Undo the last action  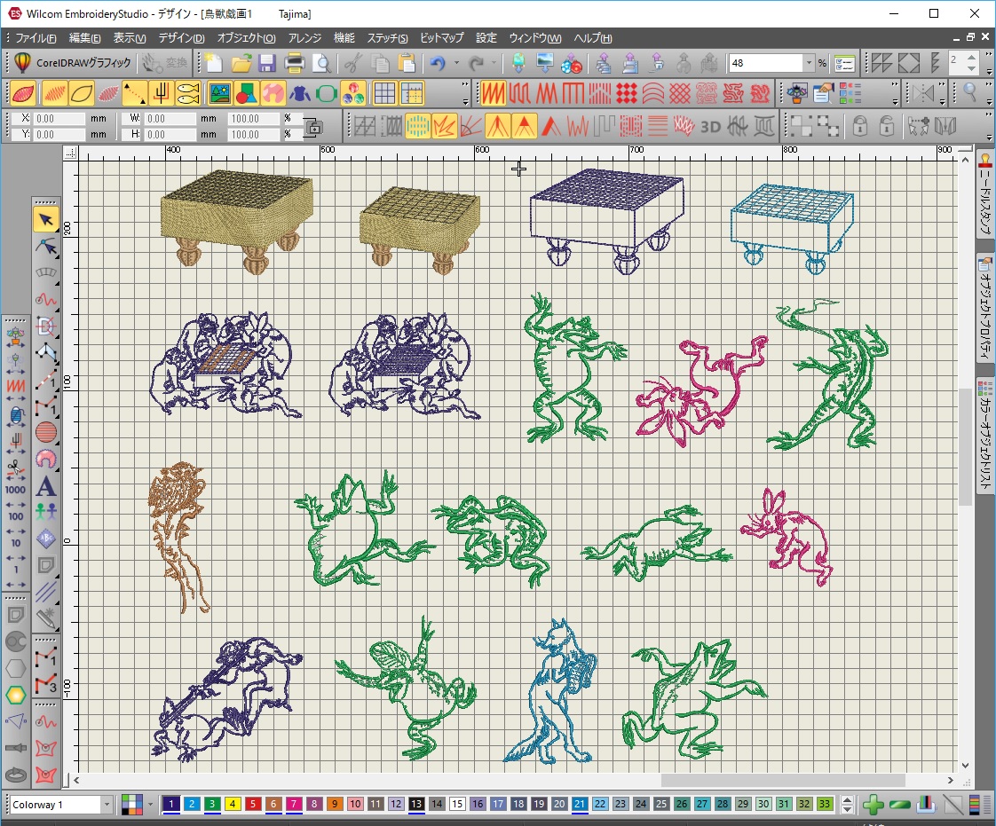point(438,63)
